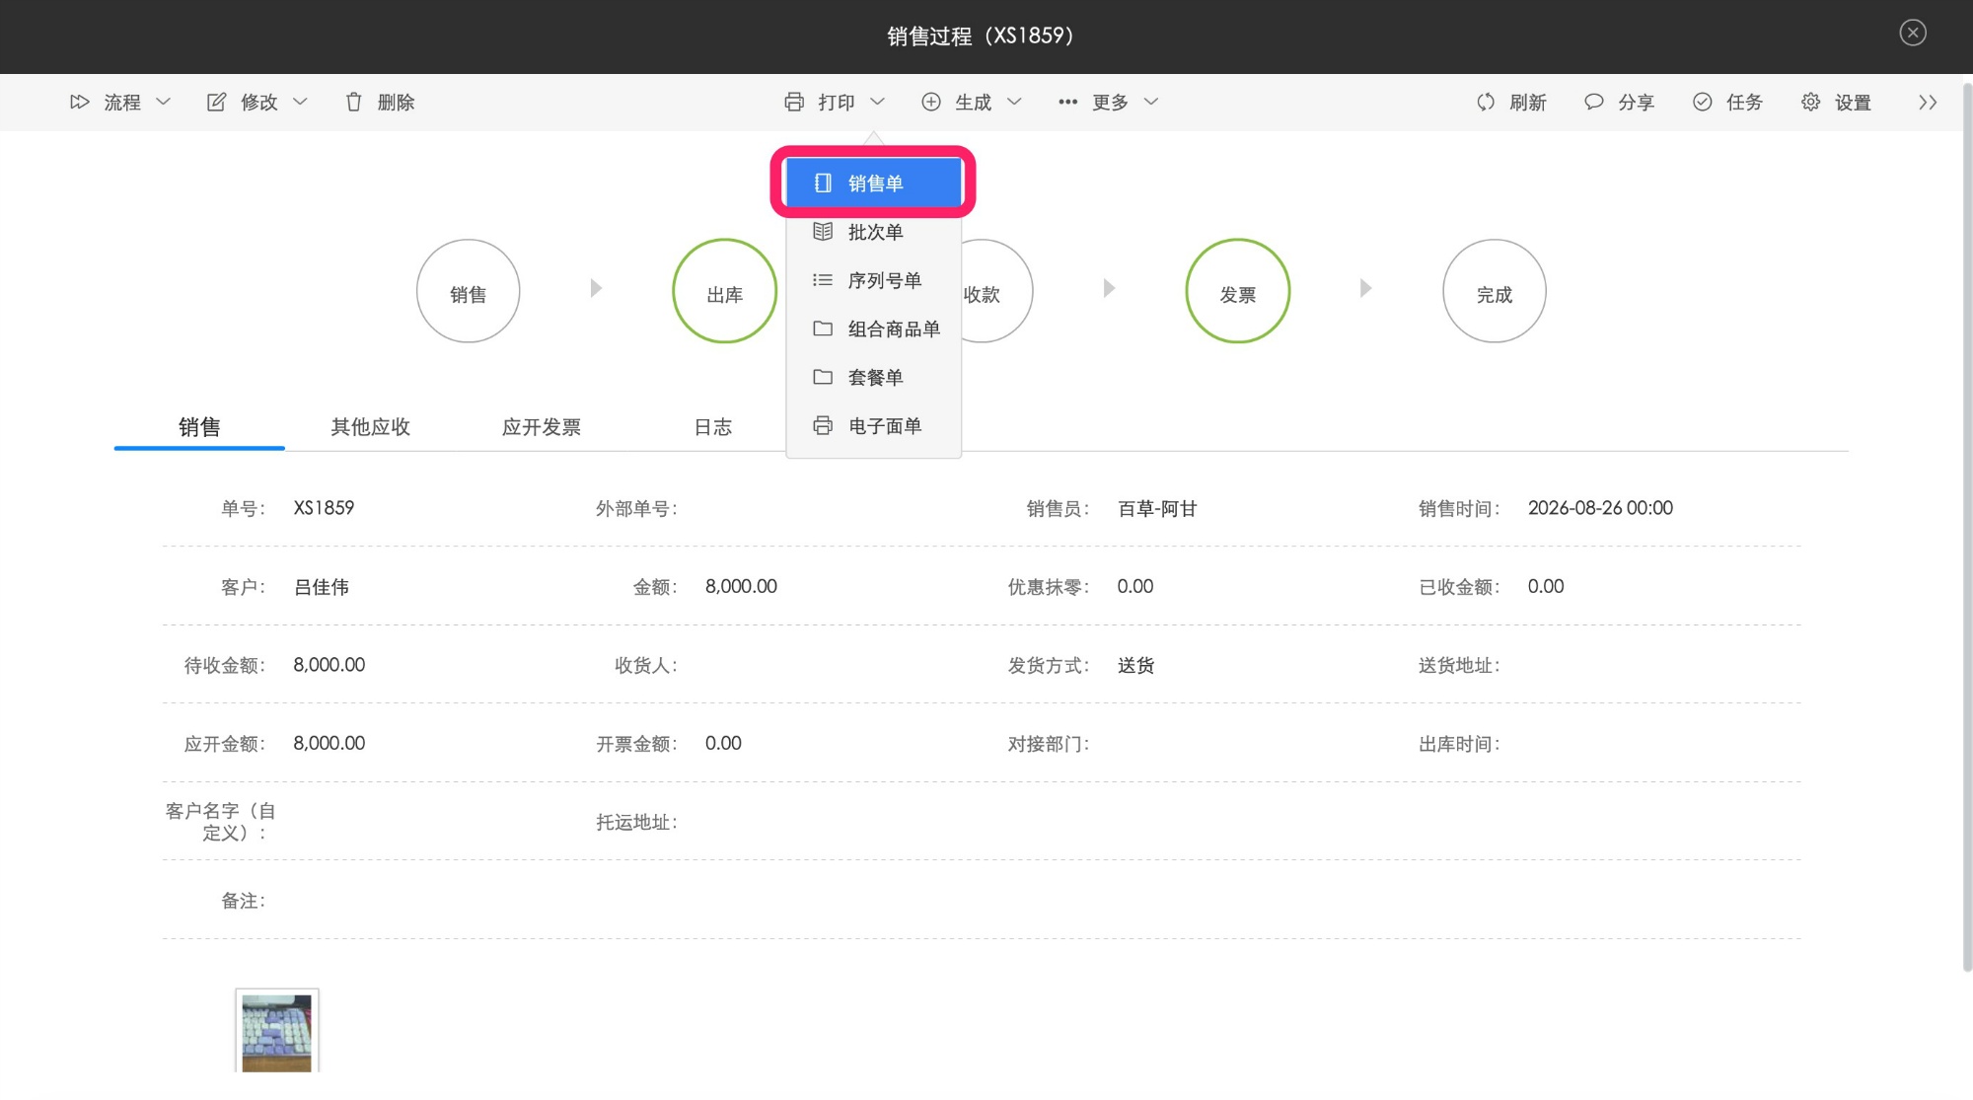
Task: Click the 修改 edit pencil icon
Action: pos(216,102)
